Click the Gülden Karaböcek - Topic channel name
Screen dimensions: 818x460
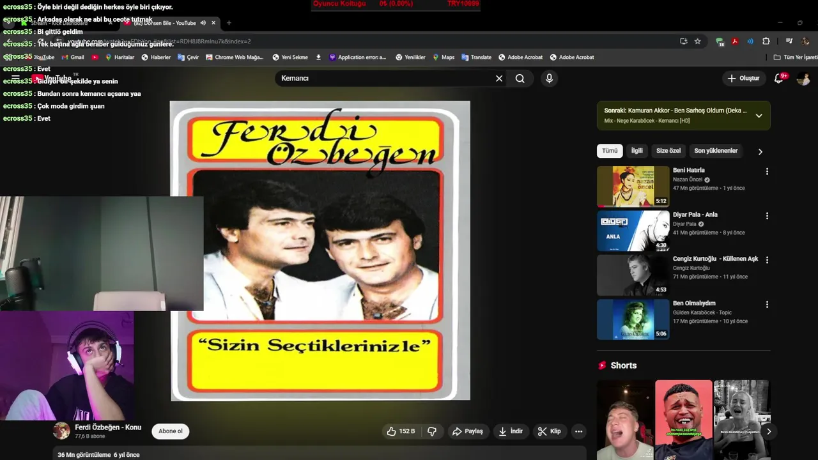(x=702, y=312)
